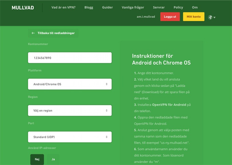232x165 pixels.
Task: Open the Plattform dropdown
Action: [70, 84]
